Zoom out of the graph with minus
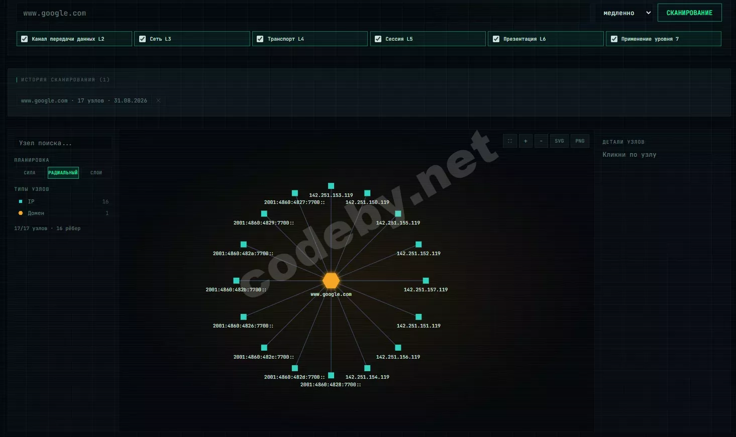The image size is (736, 437). coord(541,141)
